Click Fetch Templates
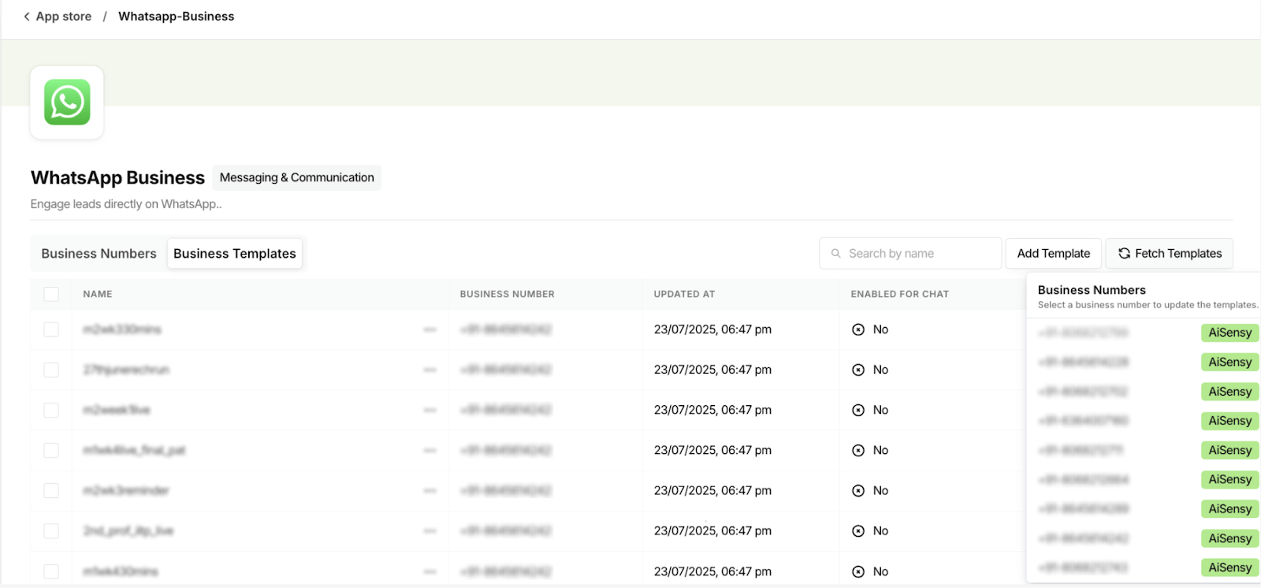 1170,254
